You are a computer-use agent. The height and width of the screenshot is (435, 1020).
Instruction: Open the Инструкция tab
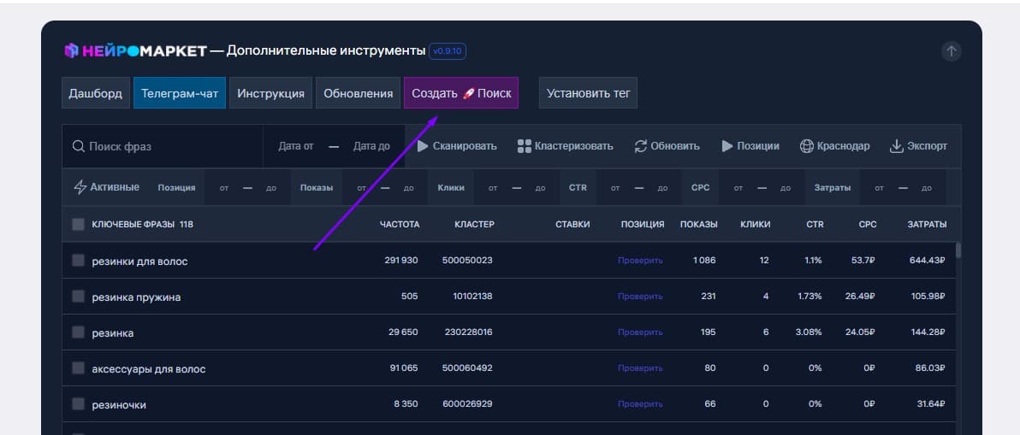[x=270, y=93]
